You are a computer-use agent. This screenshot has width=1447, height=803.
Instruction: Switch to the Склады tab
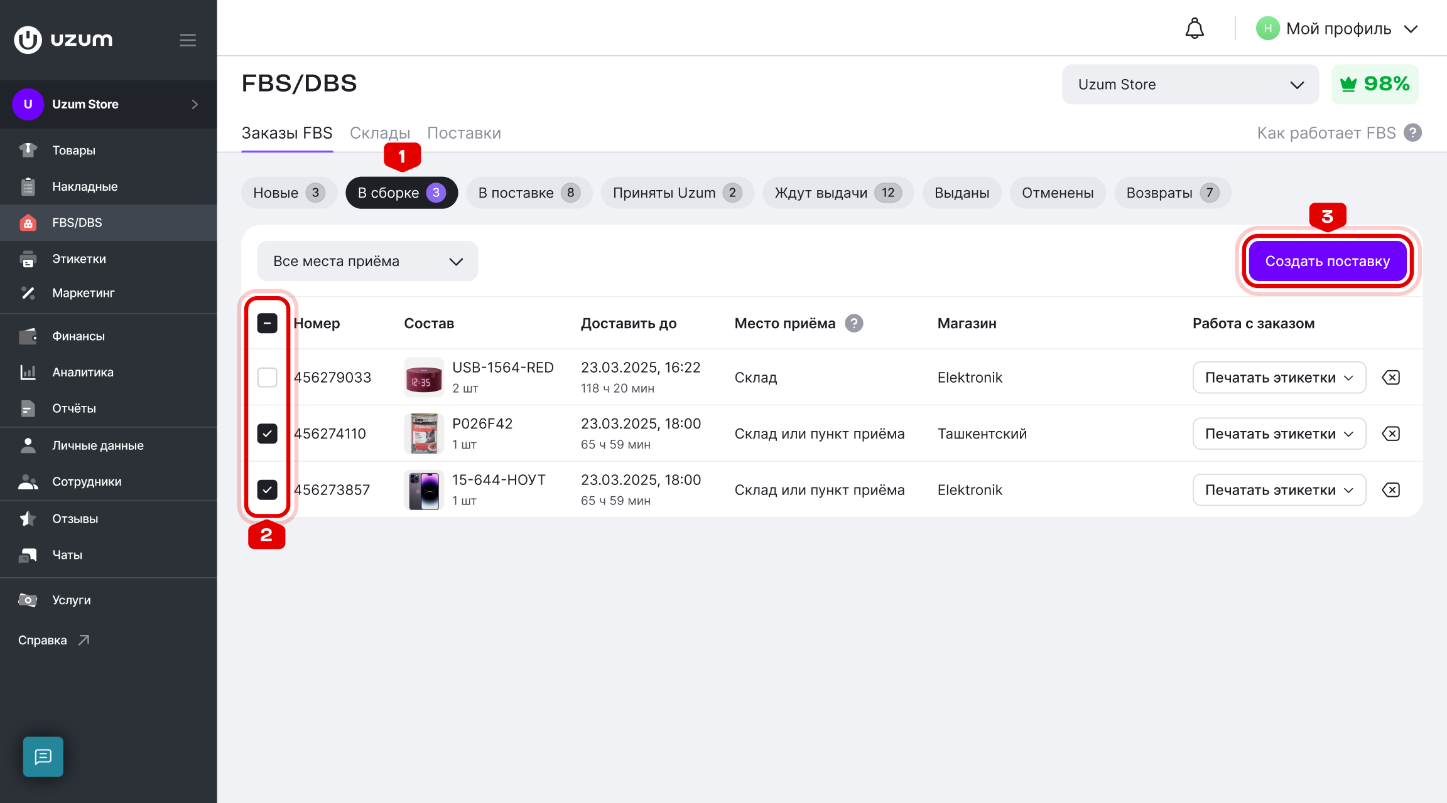pos(379,133)
